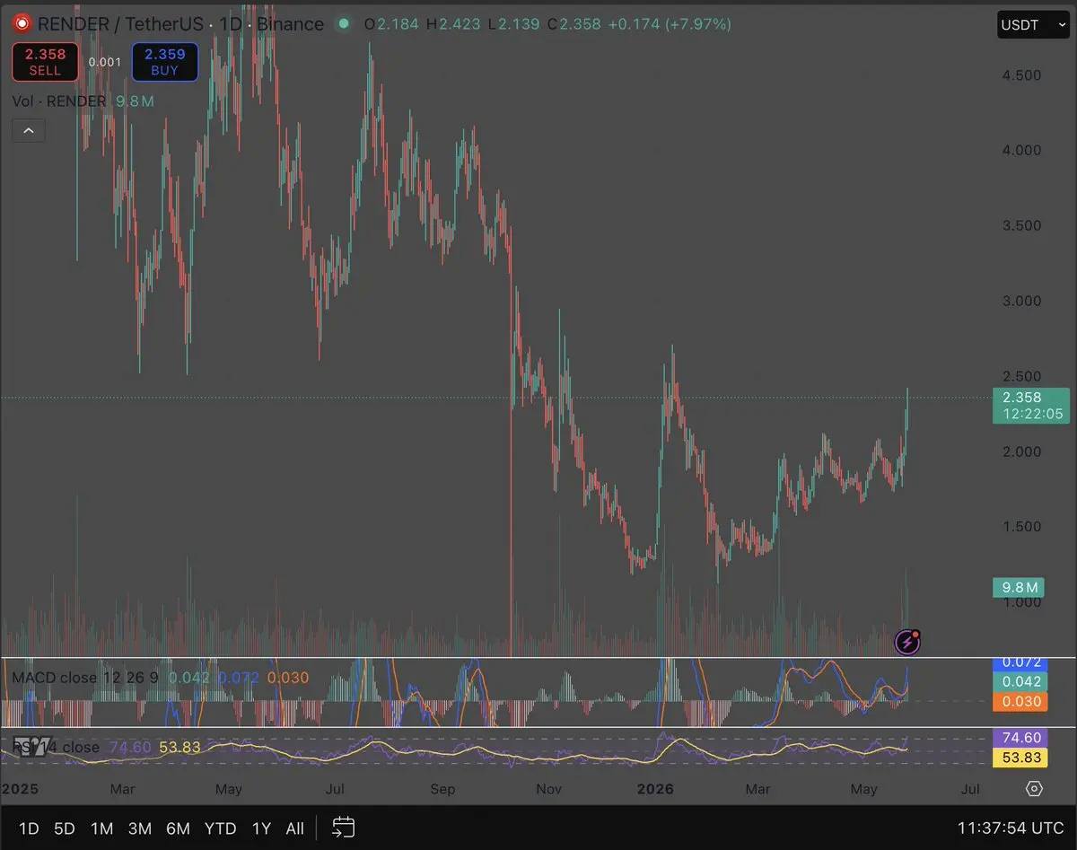Click the 11:37:54 UTC timezone clock
Screen dimensions: 1077x850
(x=1011, y=828)
